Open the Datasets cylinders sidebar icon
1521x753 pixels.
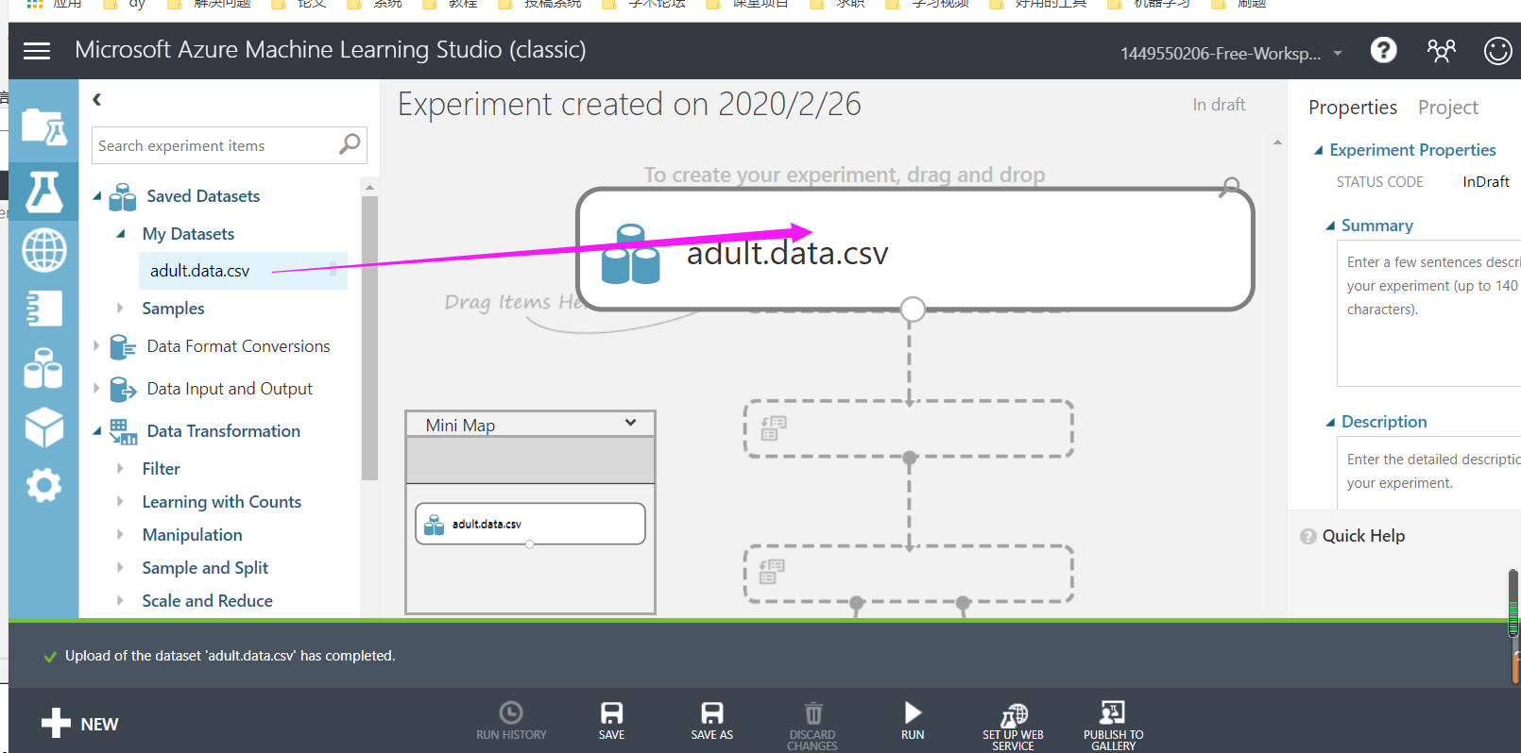pyautogui.click(x=43, y=368)
